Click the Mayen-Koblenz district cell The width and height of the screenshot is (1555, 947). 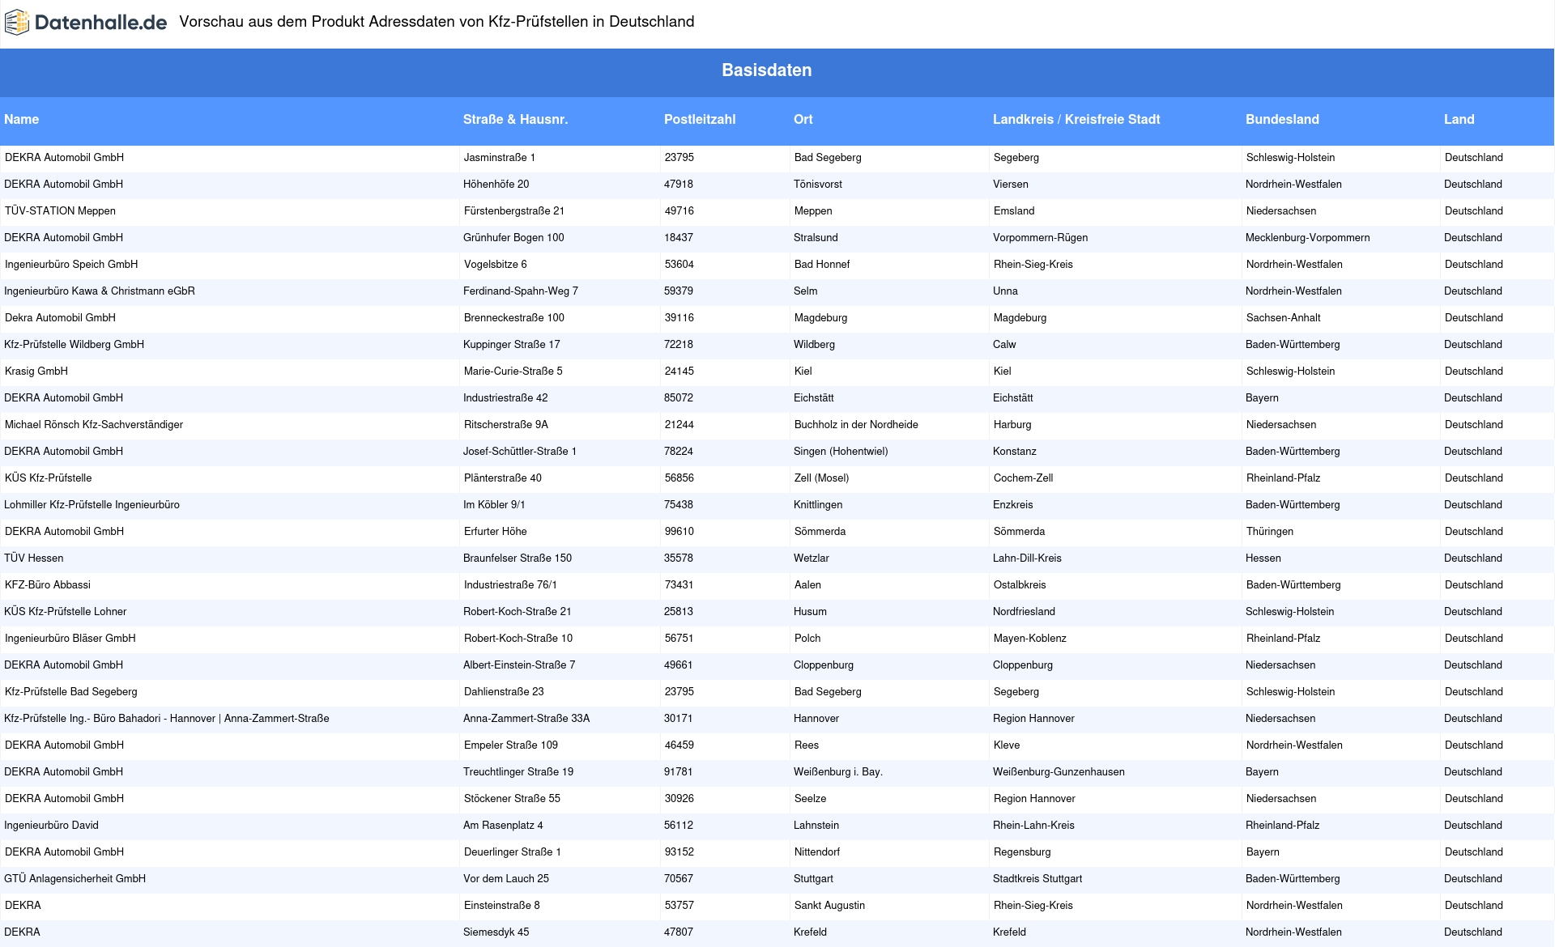coord(1030,638)
